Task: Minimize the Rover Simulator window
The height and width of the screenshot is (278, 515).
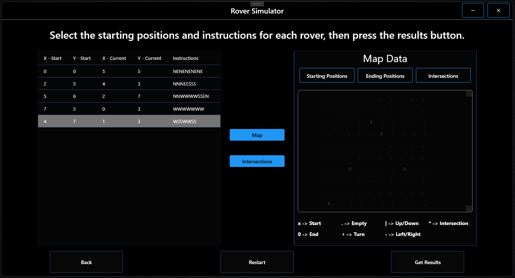Action: (x=473, y=10)
